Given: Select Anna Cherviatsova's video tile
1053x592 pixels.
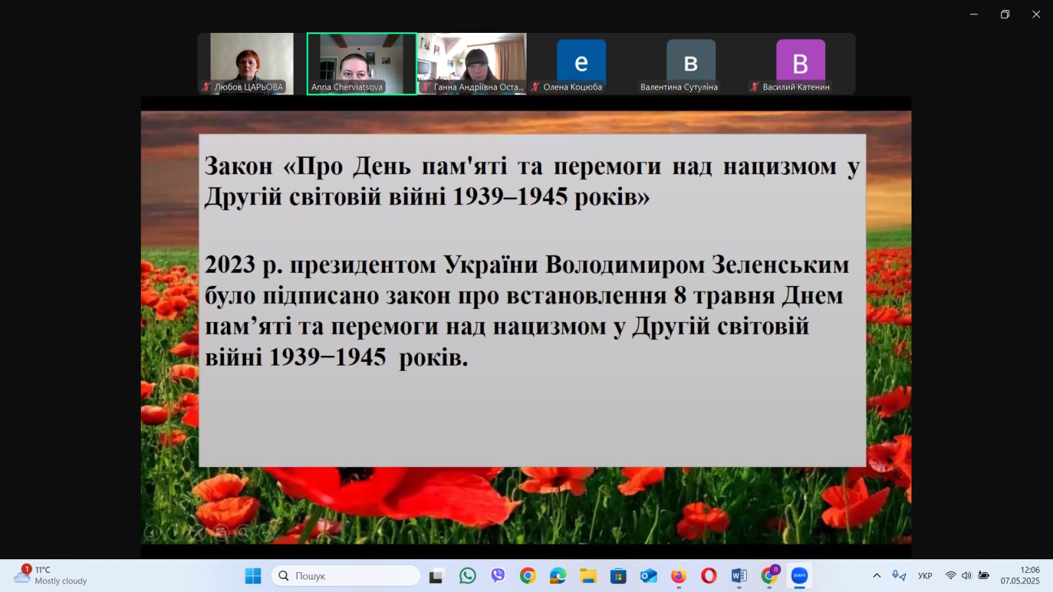Looking at the screenshot, I should [361, 63].
